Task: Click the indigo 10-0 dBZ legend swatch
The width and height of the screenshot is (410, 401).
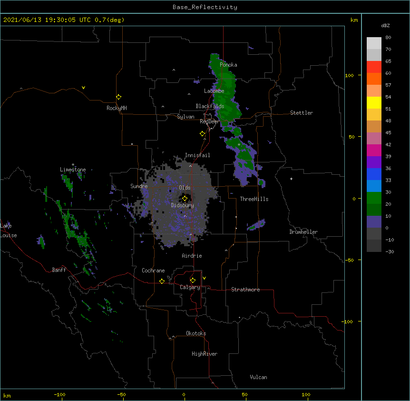Action: tap(374, 222)
